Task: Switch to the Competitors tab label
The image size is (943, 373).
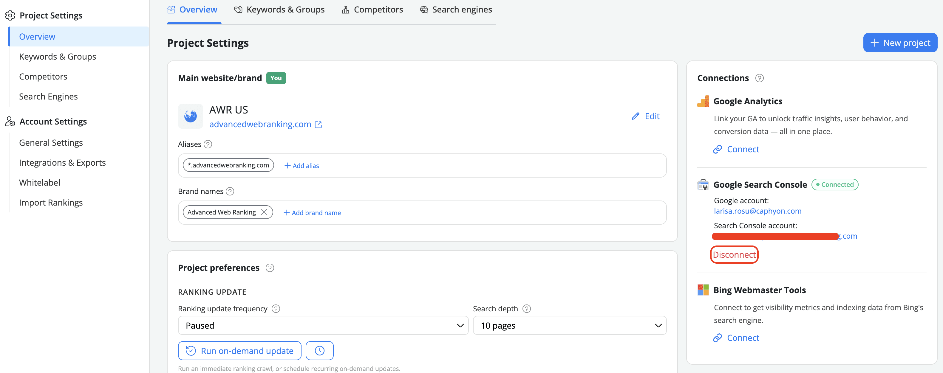Action: coord(378,10)
